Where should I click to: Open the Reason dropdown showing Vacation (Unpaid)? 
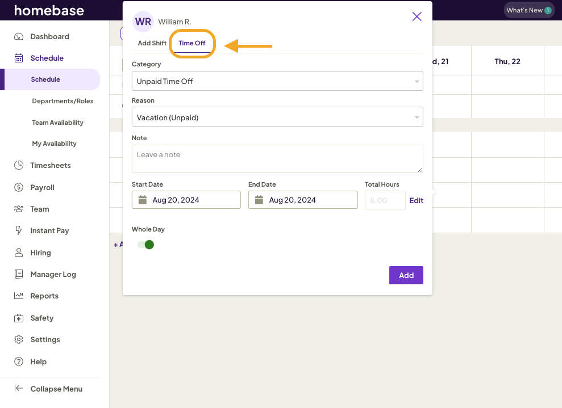tap(277, 116)
